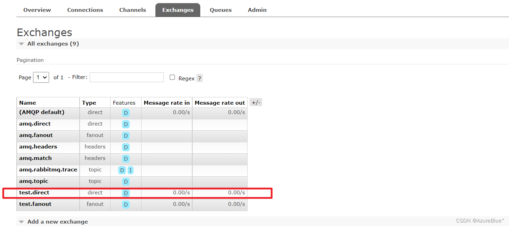Sort by Type column header
The width and height of the screenshot is (509, 226).
tap(89, 103)
